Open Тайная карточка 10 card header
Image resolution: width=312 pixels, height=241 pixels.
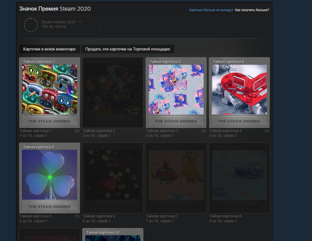click(103, 232)
